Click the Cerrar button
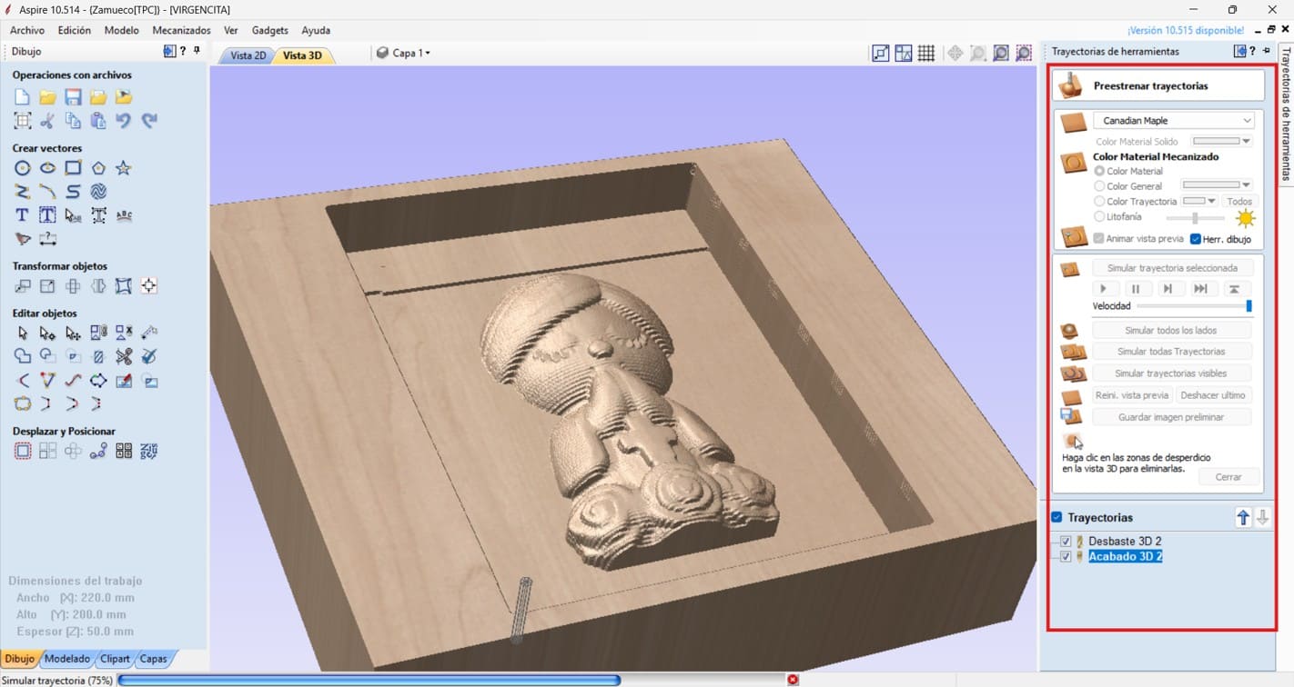Viewport: 1294px width, 687px height. click(x=1228, y=477)
